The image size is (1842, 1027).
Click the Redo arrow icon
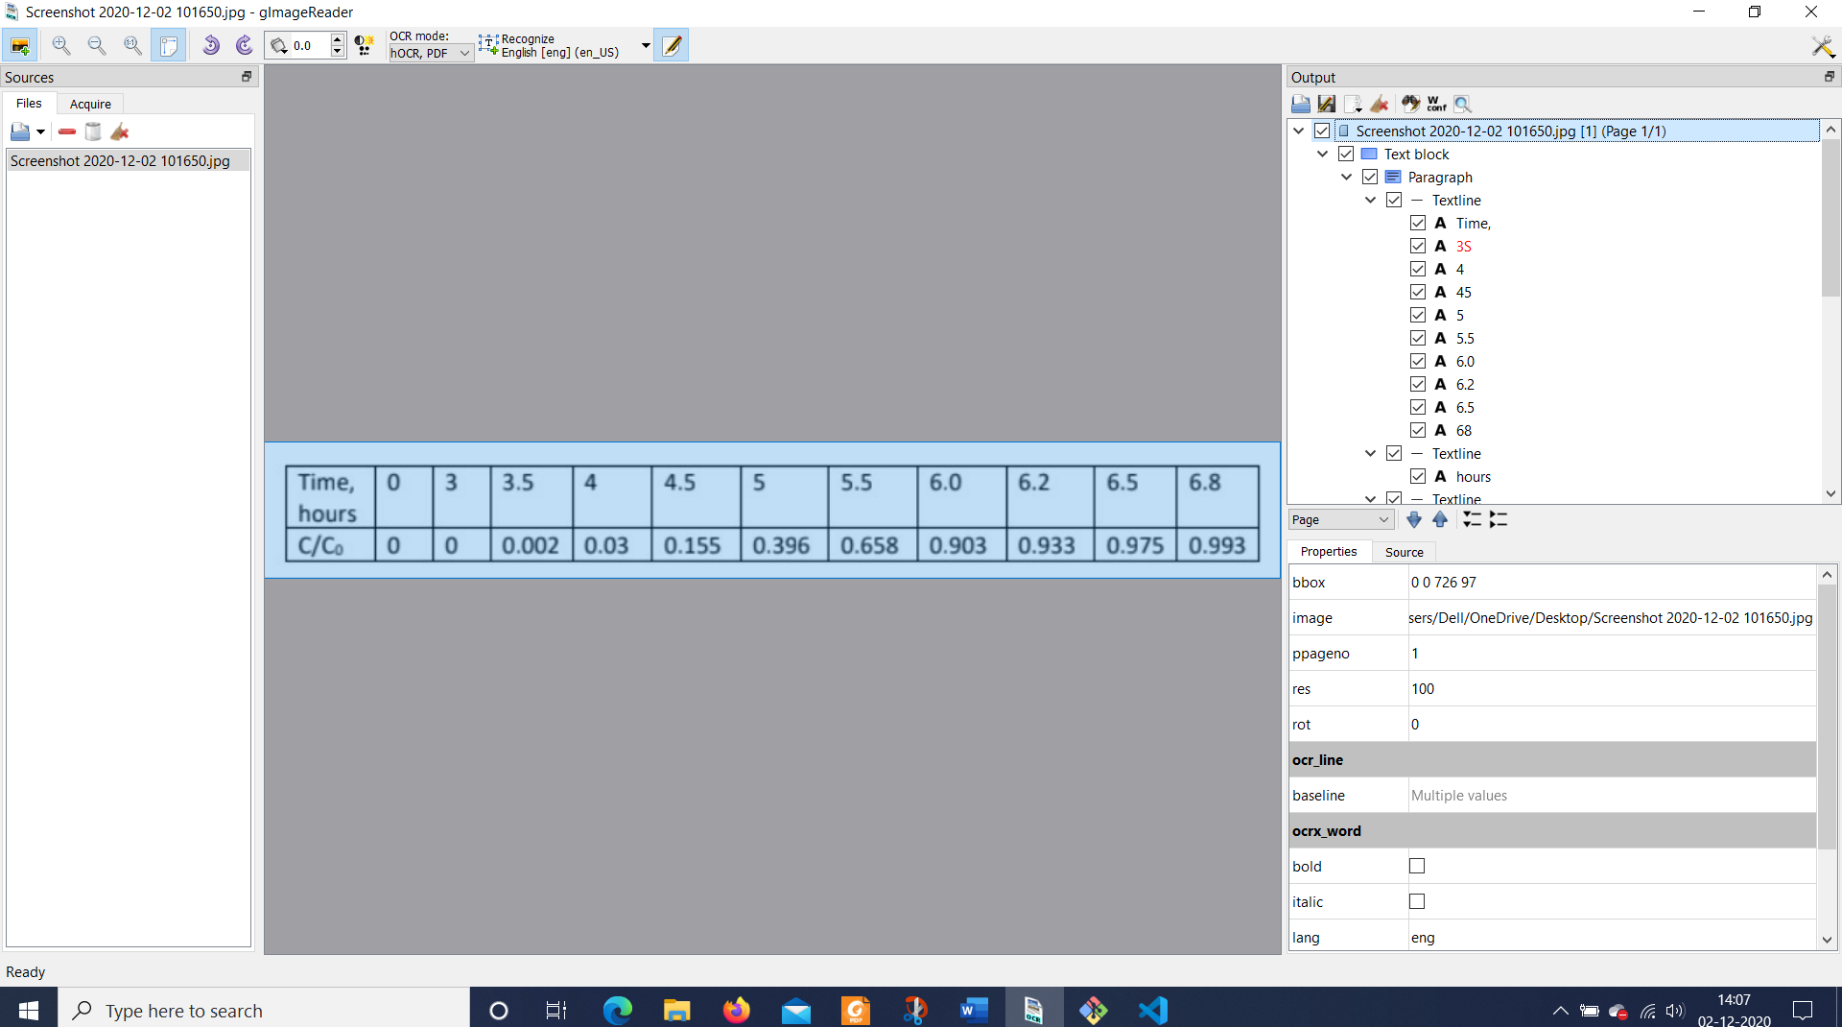point(243,45)
